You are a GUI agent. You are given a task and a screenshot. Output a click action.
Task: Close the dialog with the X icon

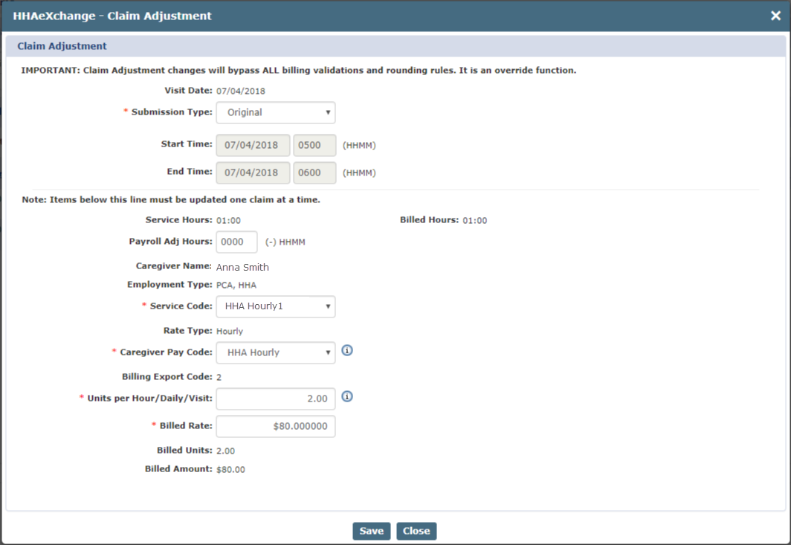point(775,16)
